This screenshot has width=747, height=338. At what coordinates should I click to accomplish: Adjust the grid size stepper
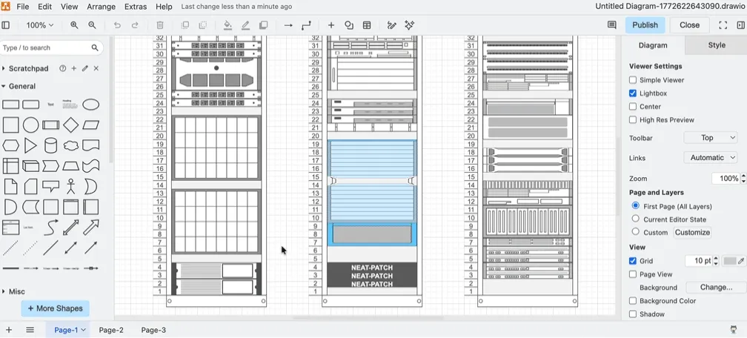[x=716, y=261]
